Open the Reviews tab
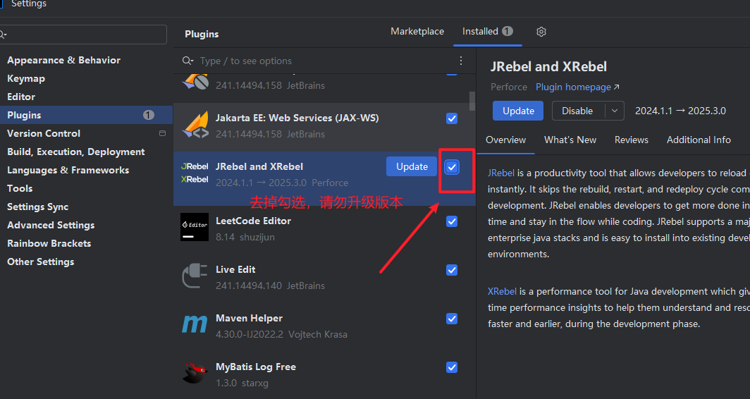The height and width of the screenshot is (399, 750). [x=632, y=140]
